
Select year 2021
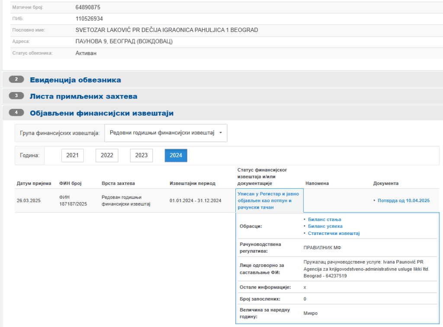pos(72,156)
